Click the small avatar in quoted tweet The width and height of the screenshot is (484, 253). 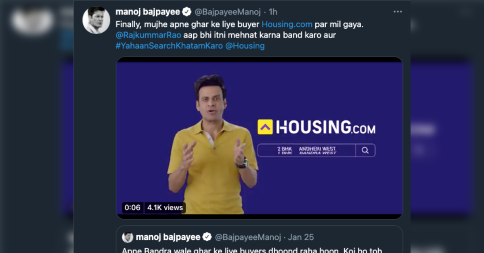[127, 237]
